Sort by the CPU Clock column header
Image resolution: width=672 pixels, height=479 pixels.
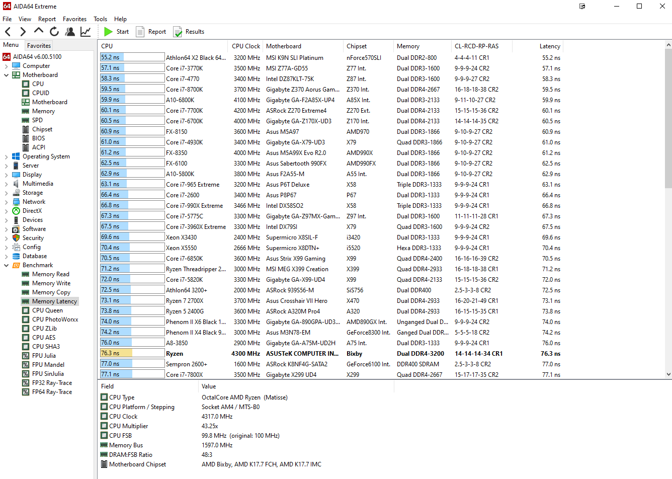pos(246,46)
